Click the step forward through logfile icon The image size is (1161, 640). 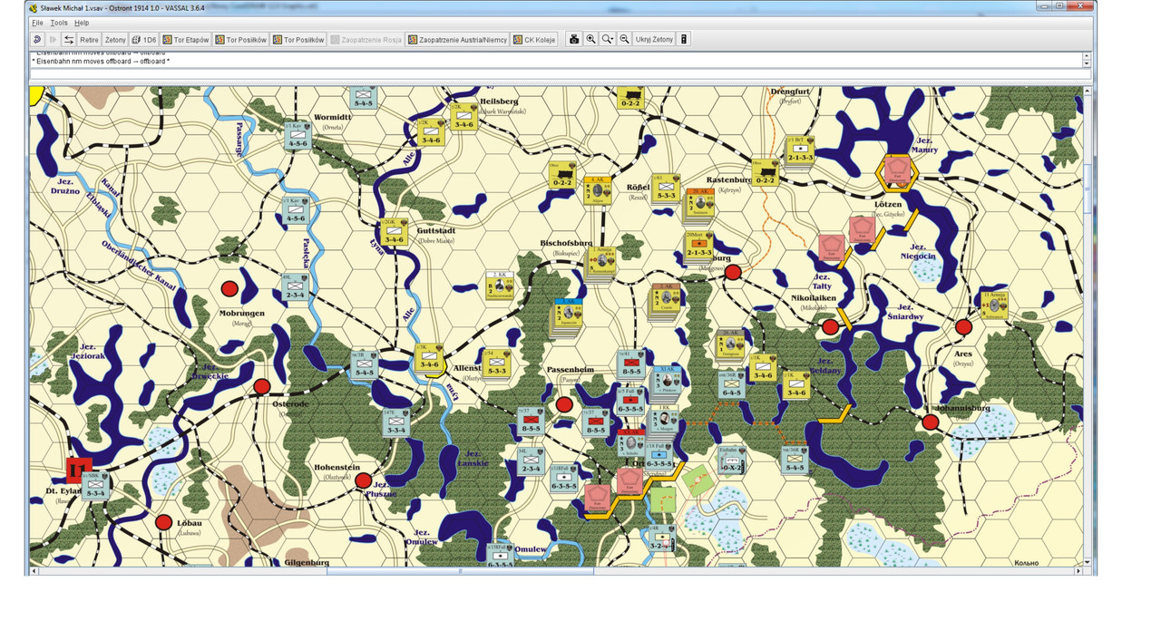tap(53, 40)
